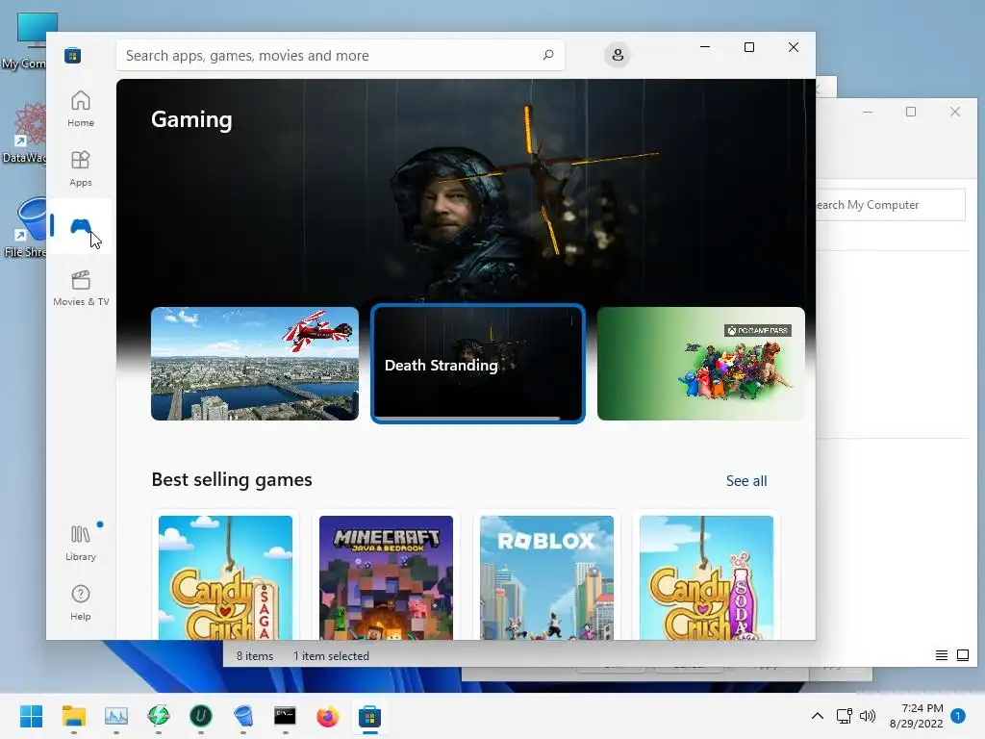Open the green lightning bolt taskbar app
This screenshot has height=739, width=985.
click(x=159, y=716)
